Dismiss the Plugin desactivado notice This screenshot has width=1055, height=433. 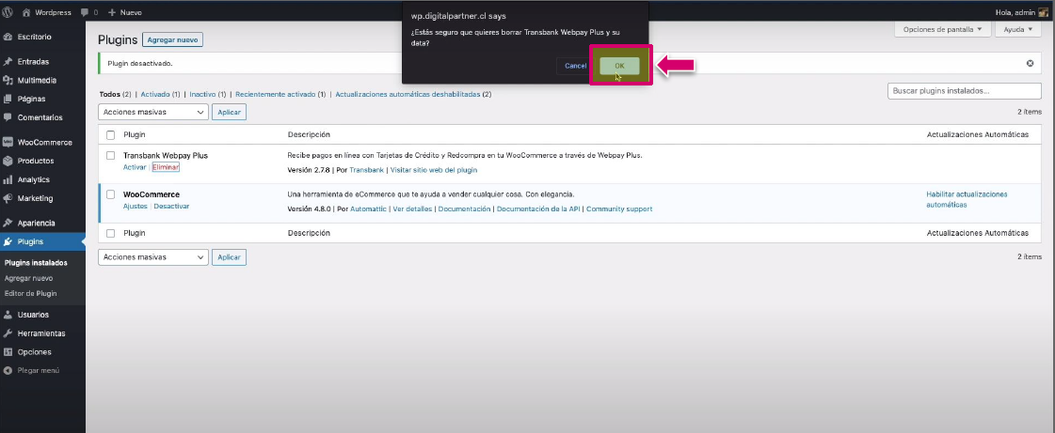pos(1030,63)
